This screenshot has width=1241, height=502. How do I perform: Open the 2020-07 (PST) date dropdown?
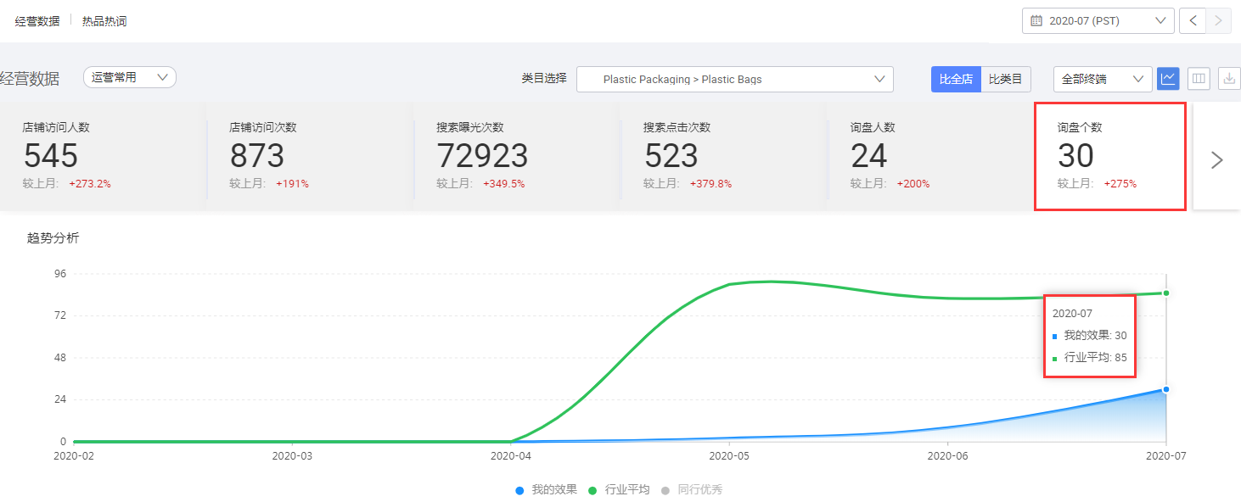1098,20
